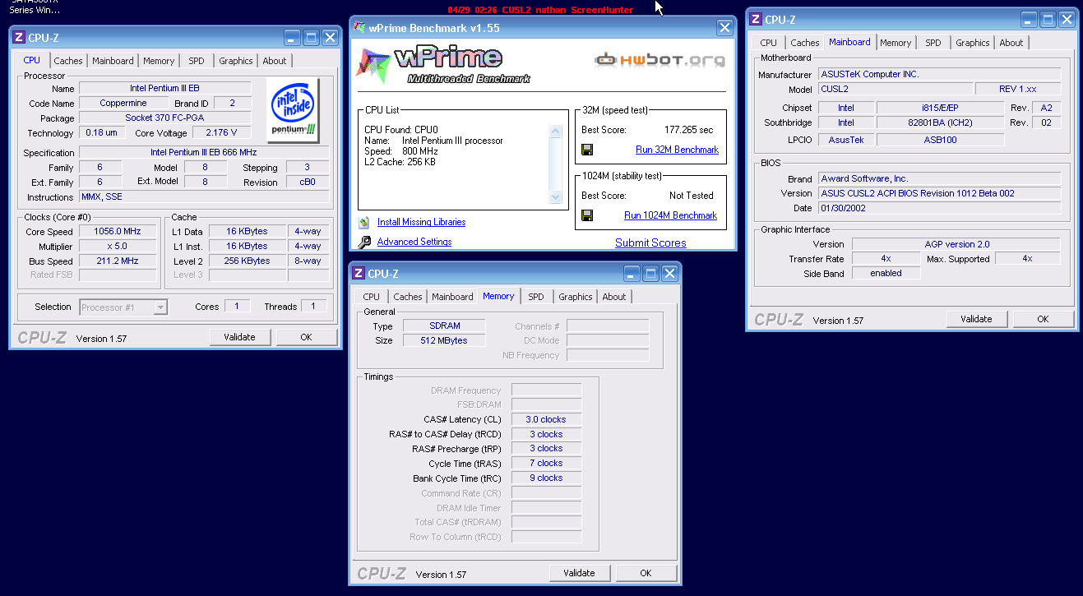Click OK in the CPU tab window
Image resolution: width=1083 pixels, height=596 pixels.
(x=306, y=337)
